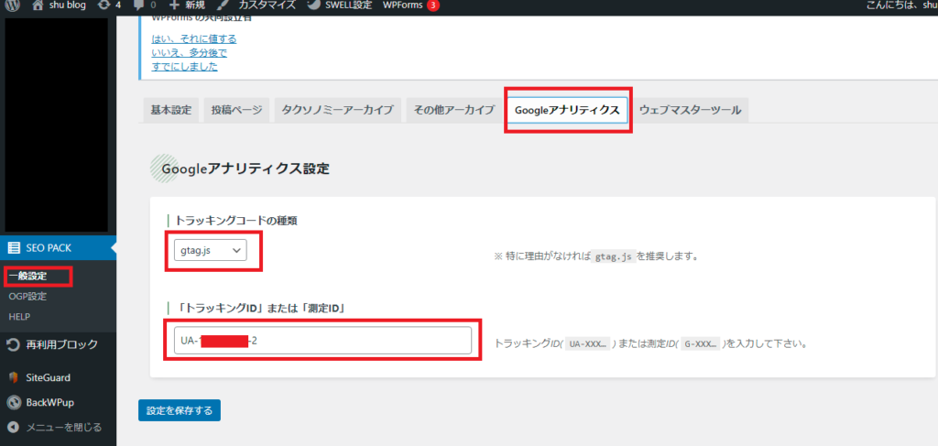
Task: Click メニューを閉じる text in sidebar
Action: pos(63,428)
